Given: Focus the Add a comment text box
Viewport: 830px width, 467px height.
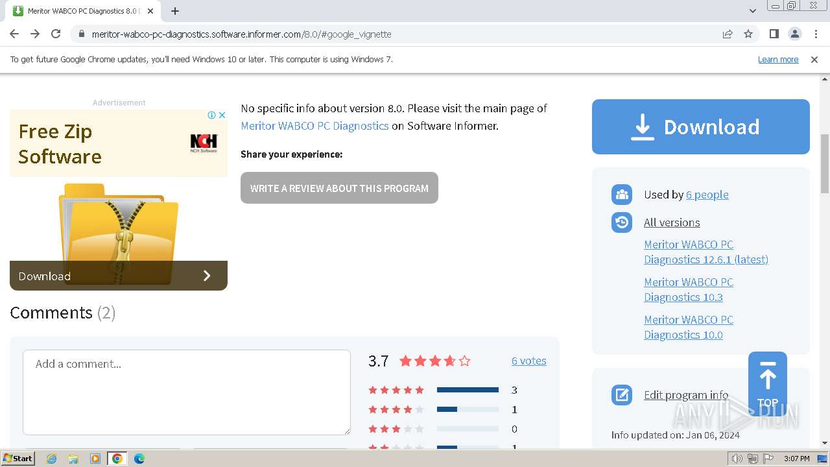Looking at the screenshot, I should coord(187,392).
